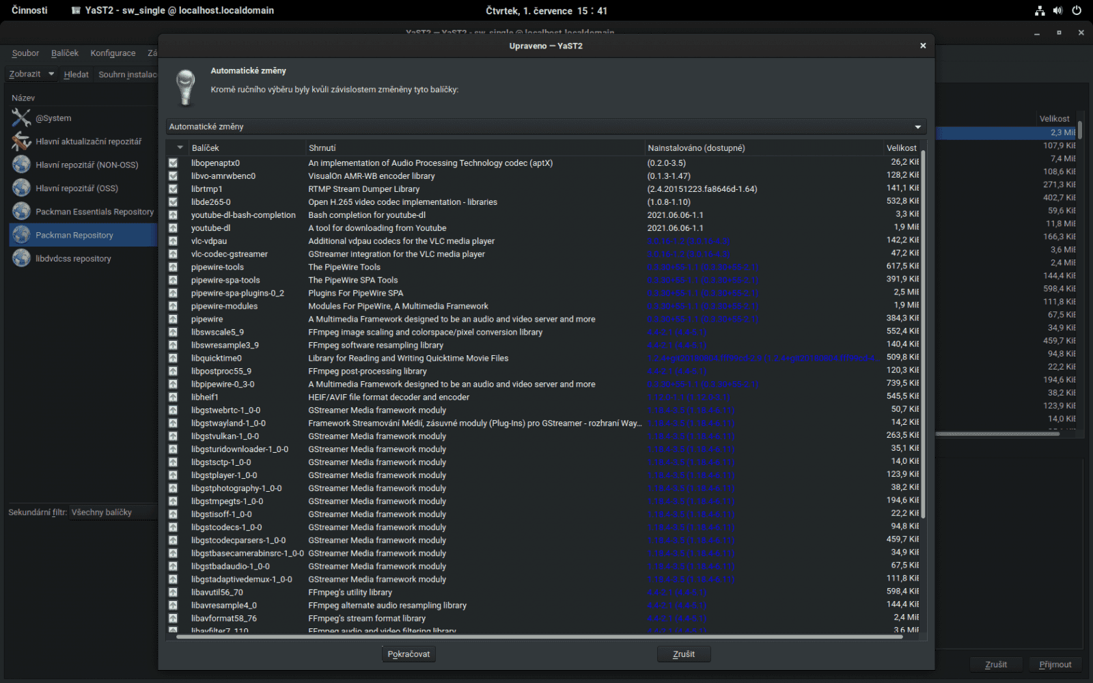The image size is (1093, 683).
Task: Select the @System tools icon in sidebar
Action: (21, 117)
